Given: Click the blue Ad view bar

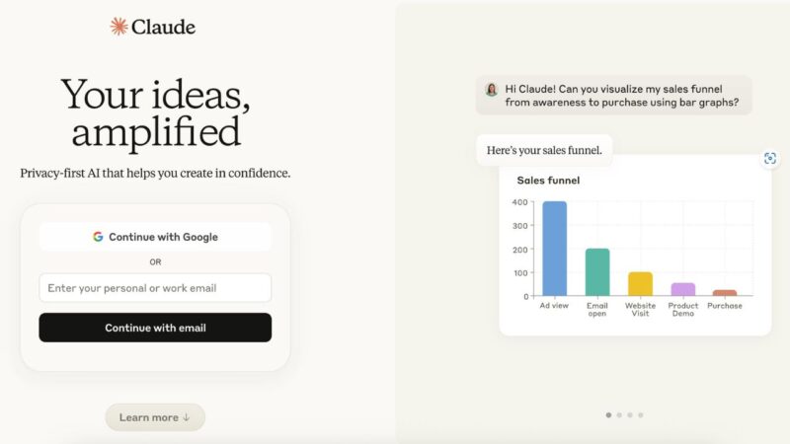Looking at the screenshot, I should click(554, 249).
